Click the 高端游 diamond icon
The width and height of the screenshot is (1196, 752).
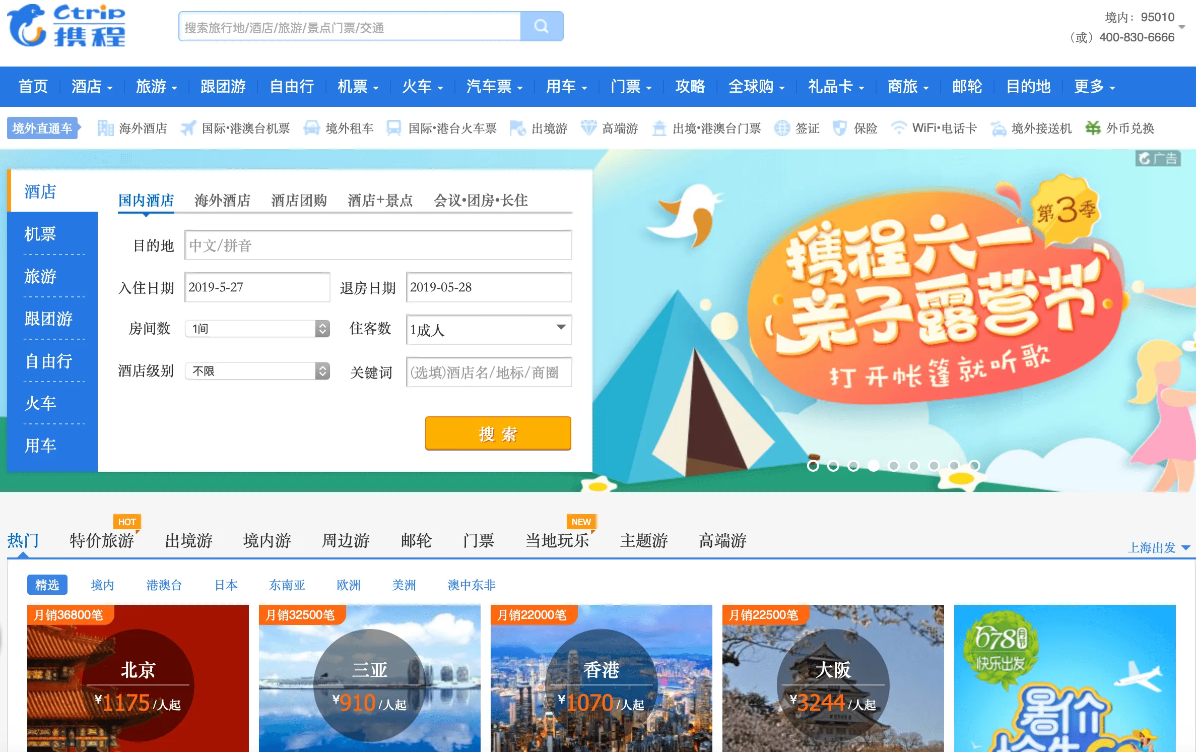(588, 129)
